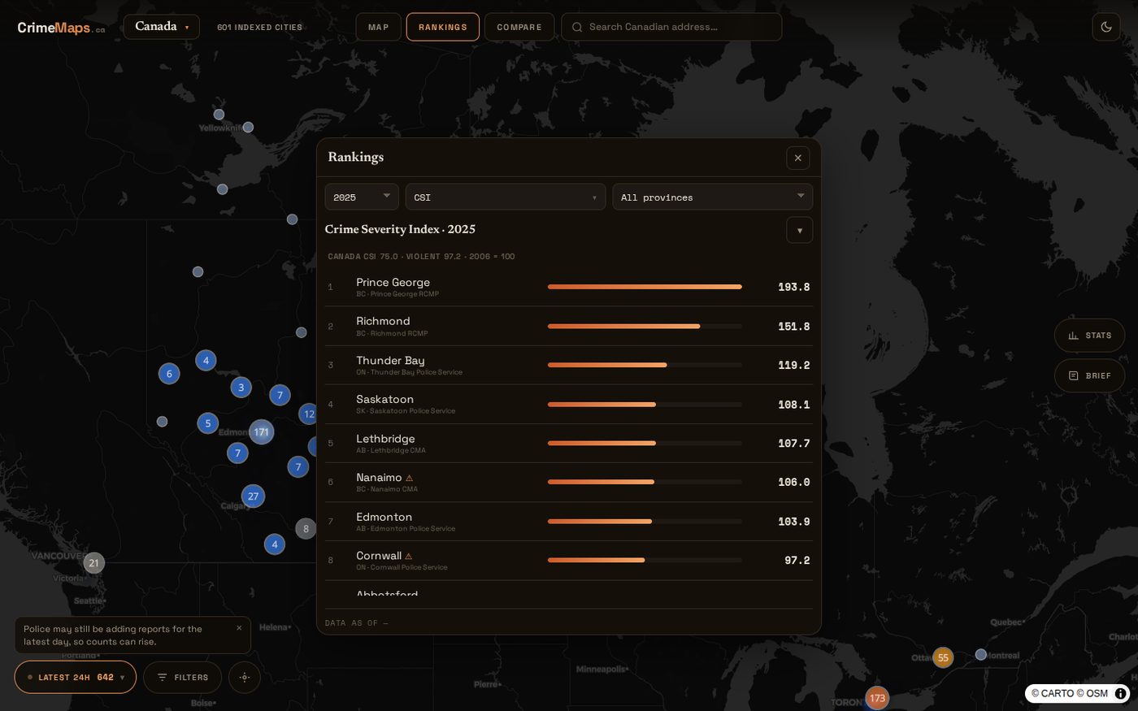Switch to the COMPARE tab
Viewport: 1138px width, 711px height.
519,27
